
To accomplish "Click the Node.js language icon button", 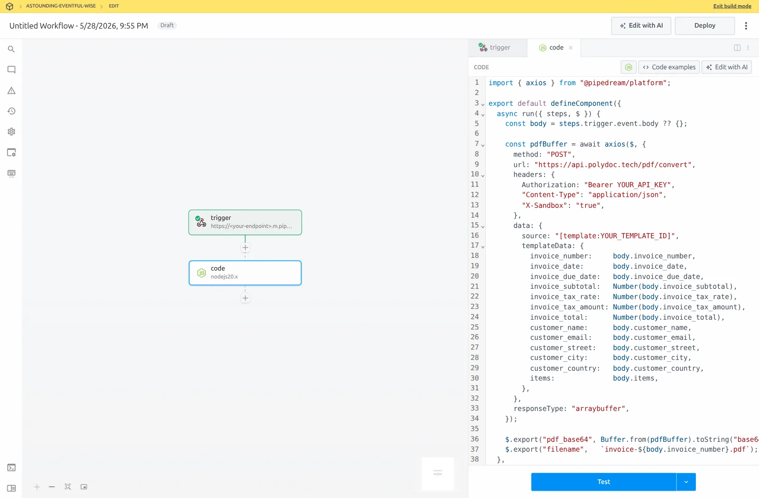I will point(628,67).
